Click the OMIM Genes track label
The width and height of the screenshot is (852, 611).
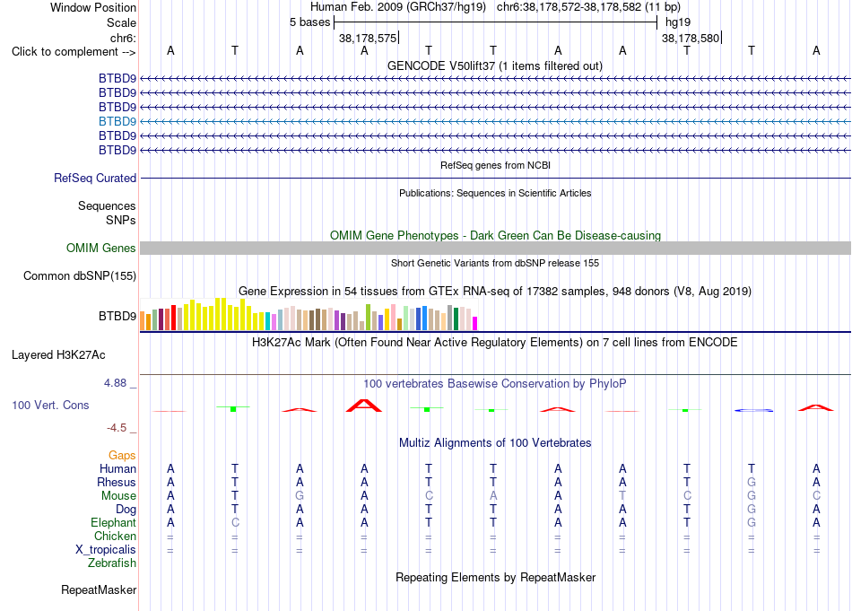click(101, 248)
